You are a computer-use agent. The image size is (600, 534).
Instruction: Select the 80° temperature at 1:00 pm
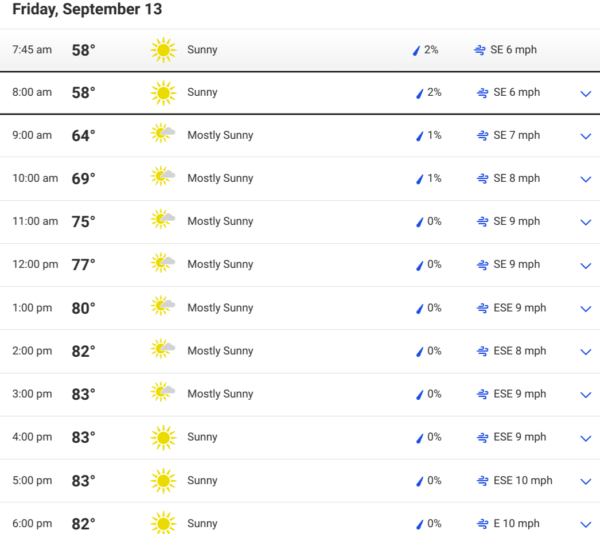tap(83, 308)
